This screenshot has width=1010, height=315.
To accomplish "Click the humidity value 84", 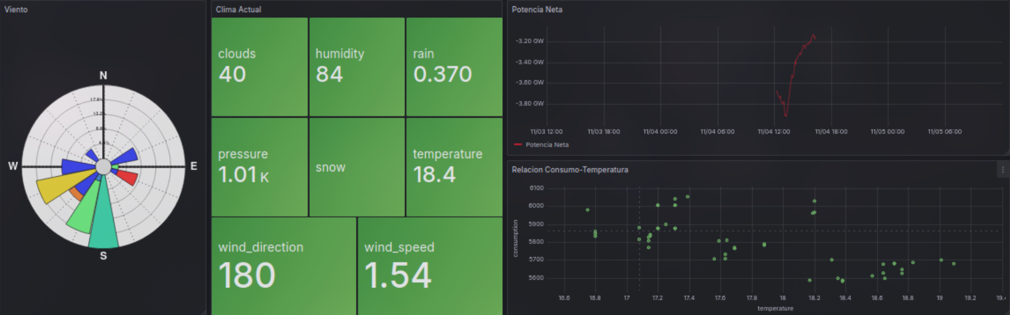I will click(x=329, y=74).
